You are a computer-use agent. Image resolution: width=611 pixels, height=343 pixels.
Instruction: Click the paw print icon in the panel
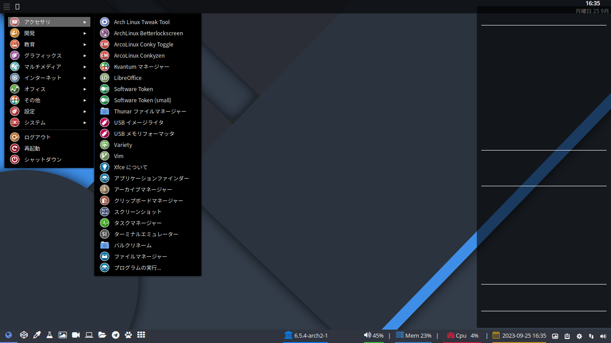coord(128,335)
